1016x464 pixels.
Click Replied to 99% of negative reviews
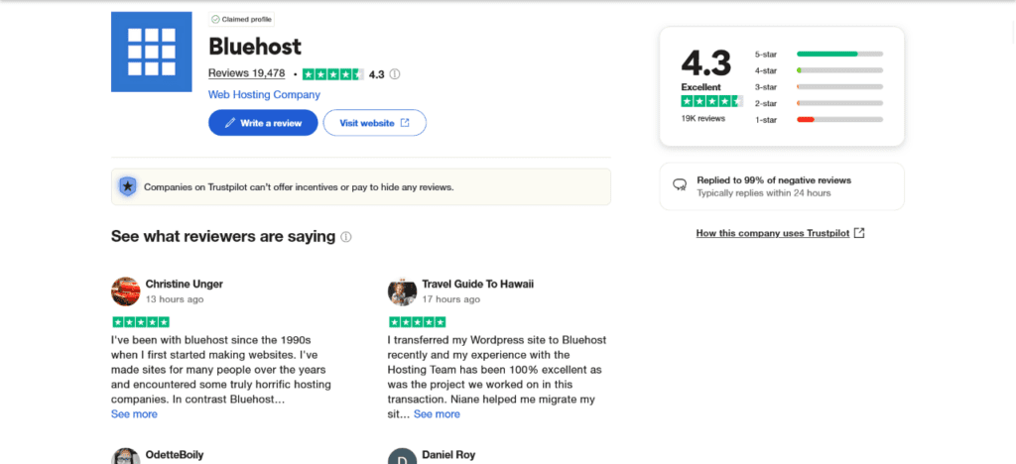pyautogui.click(x=774, y=180)
